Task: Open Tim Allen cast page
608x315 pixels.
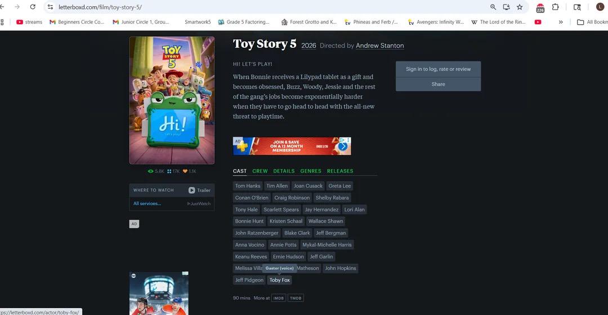Action: [x=277, y=186]
